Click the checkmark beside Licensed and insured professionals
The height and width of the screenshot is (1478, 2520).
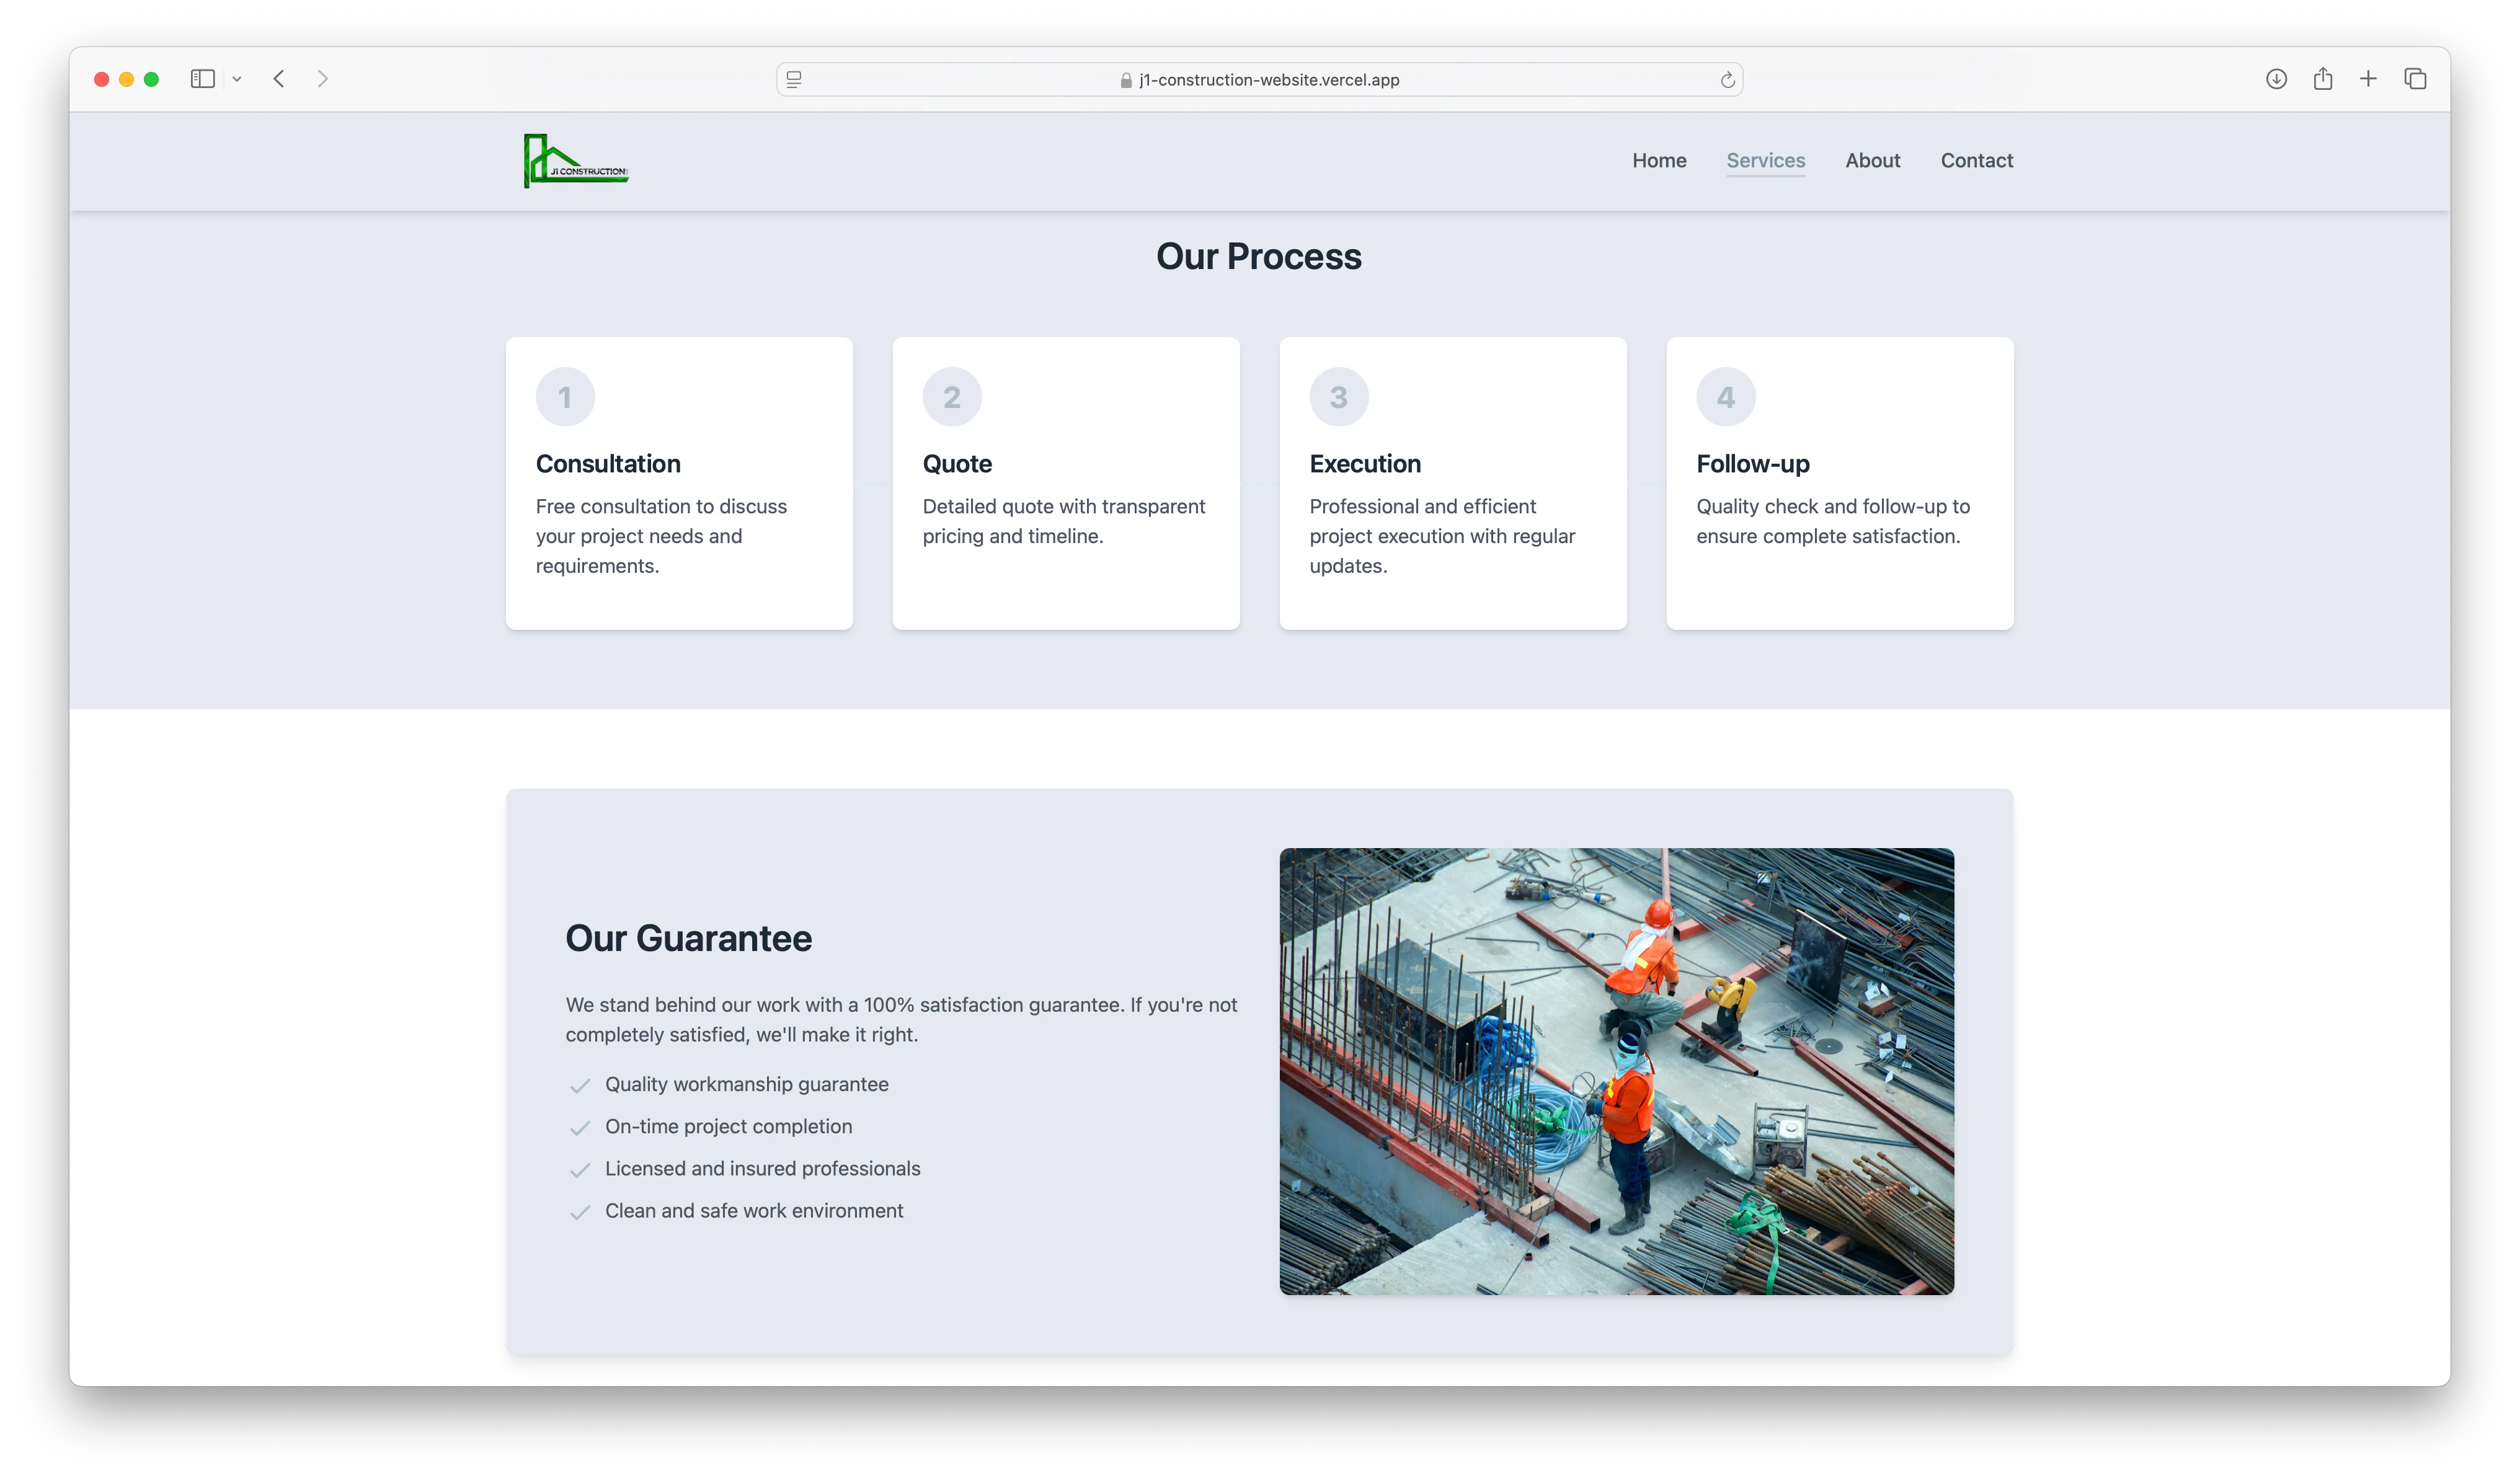pos(580,1170)
